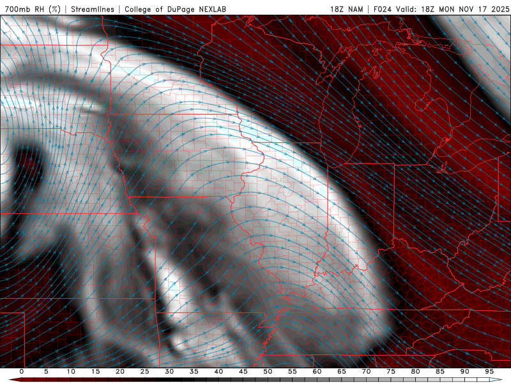Select the '30' humidity scale label
This screenshot has height=383, width=511.
point(169,372)
